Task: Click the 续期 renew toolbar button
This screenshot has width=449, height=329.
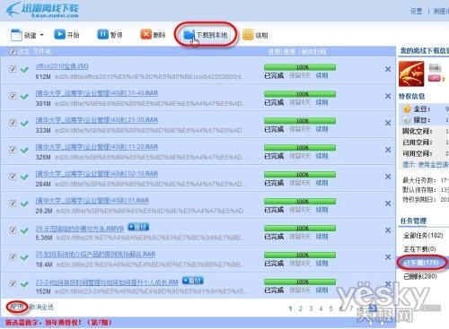Action: pos(255,35)
